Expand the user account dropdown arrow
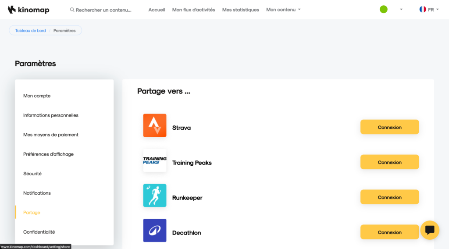449x249 pixels. [401, 10]
